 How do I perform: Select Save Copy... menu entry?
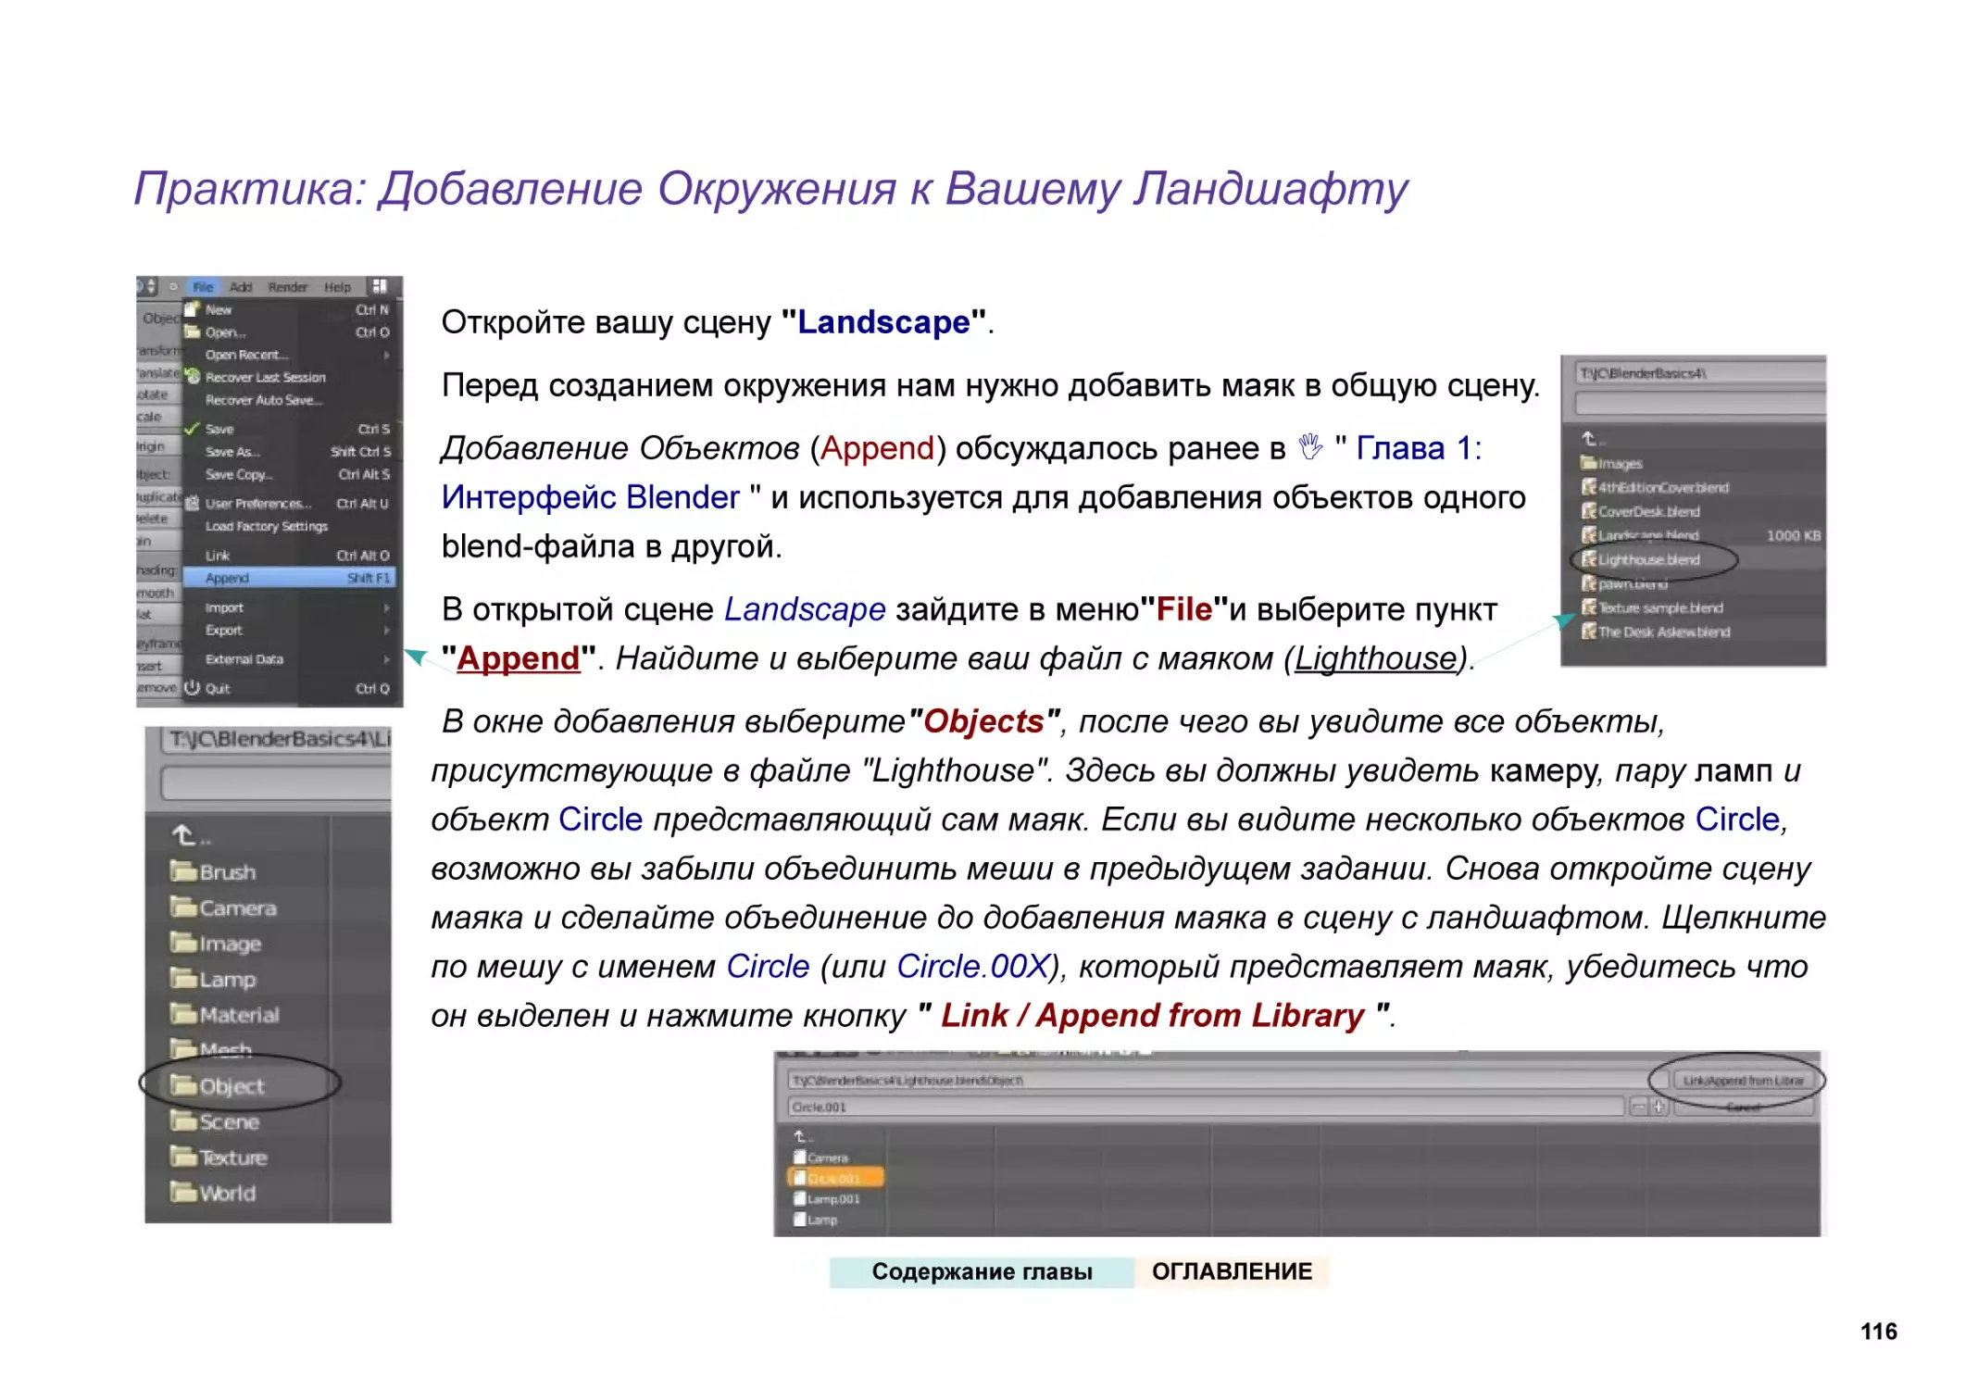point(289,474)
